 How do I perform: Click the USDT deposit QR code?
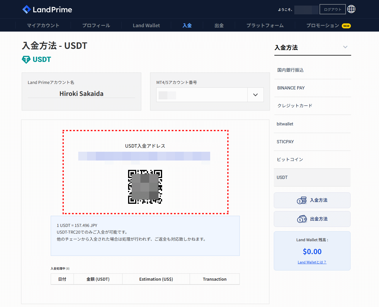click(145, 187)
